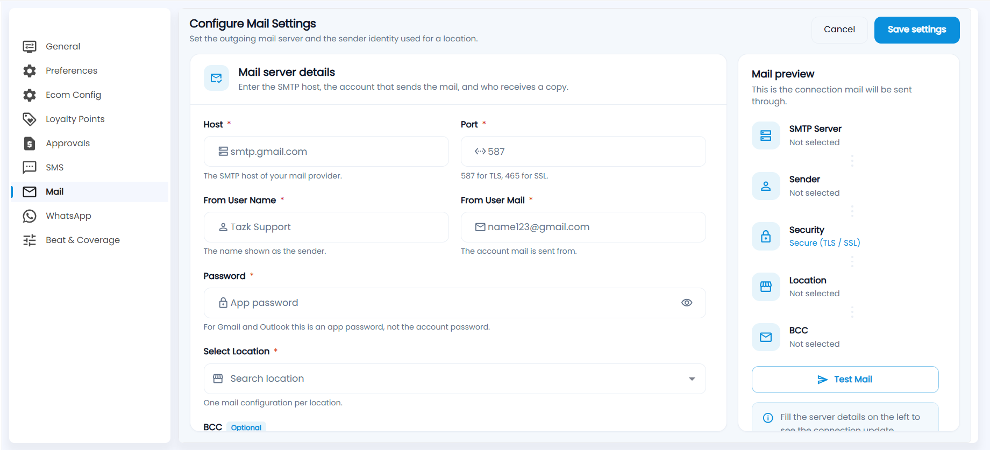This screenshot has width=990, height=450.
Task: Toggle password visibility with the eye icon
Action: pos(687,303)
